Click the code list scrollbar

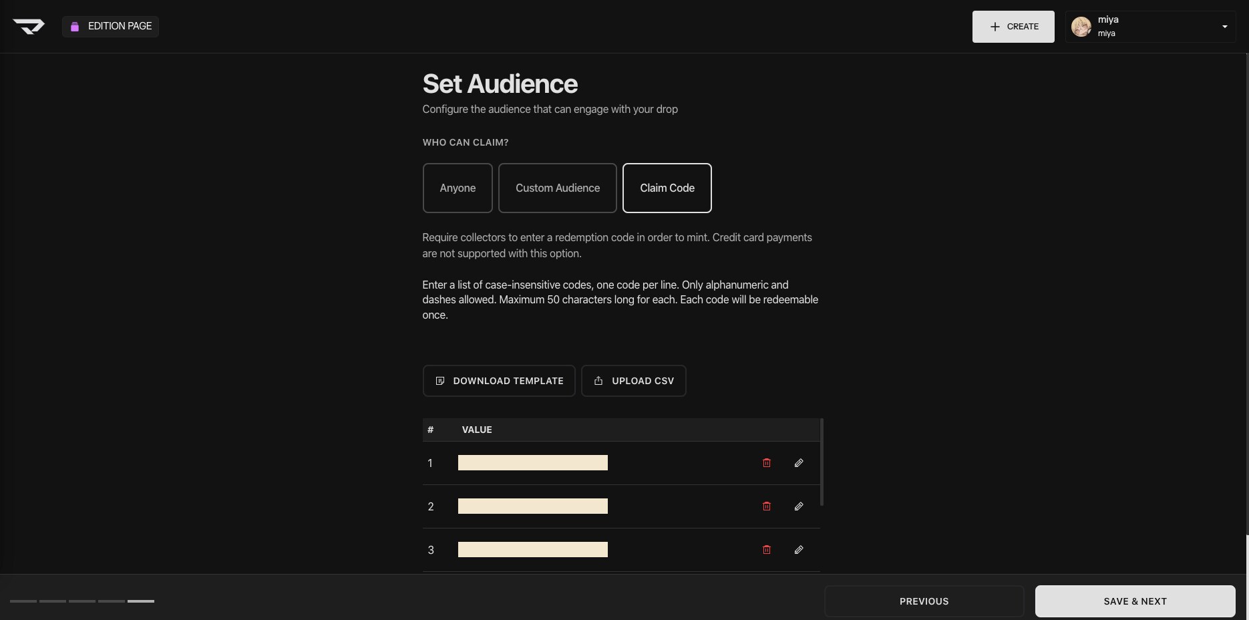point(822,462)
